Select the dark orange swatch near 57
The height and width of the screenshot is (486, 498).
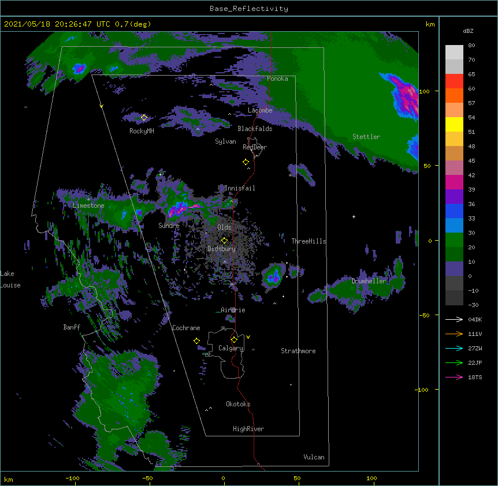coord(454,95)
